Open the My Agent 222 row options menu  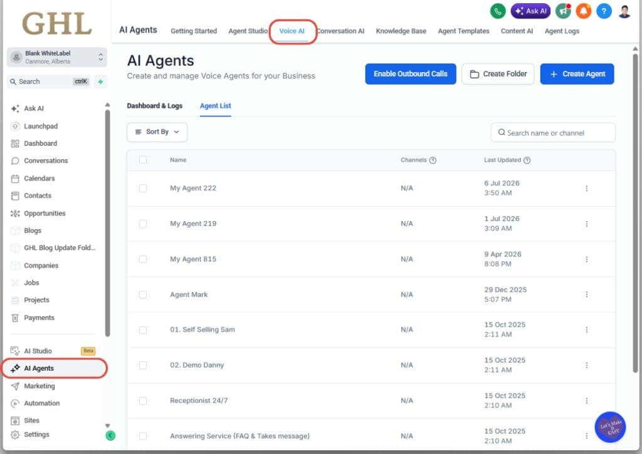(586, 188)
